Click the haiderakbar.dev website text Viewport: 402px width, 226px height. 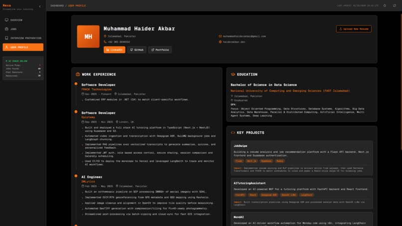[234, 42]
